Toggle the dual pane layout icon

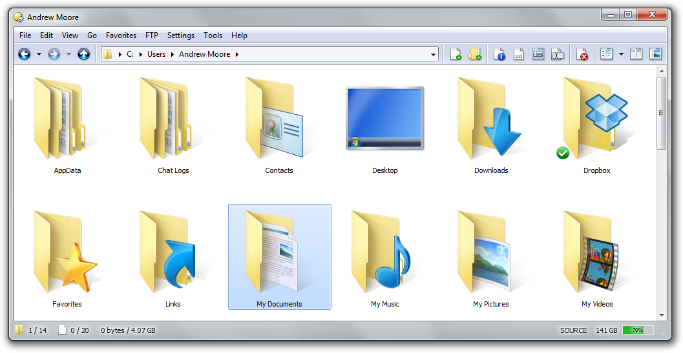point(636,54)
